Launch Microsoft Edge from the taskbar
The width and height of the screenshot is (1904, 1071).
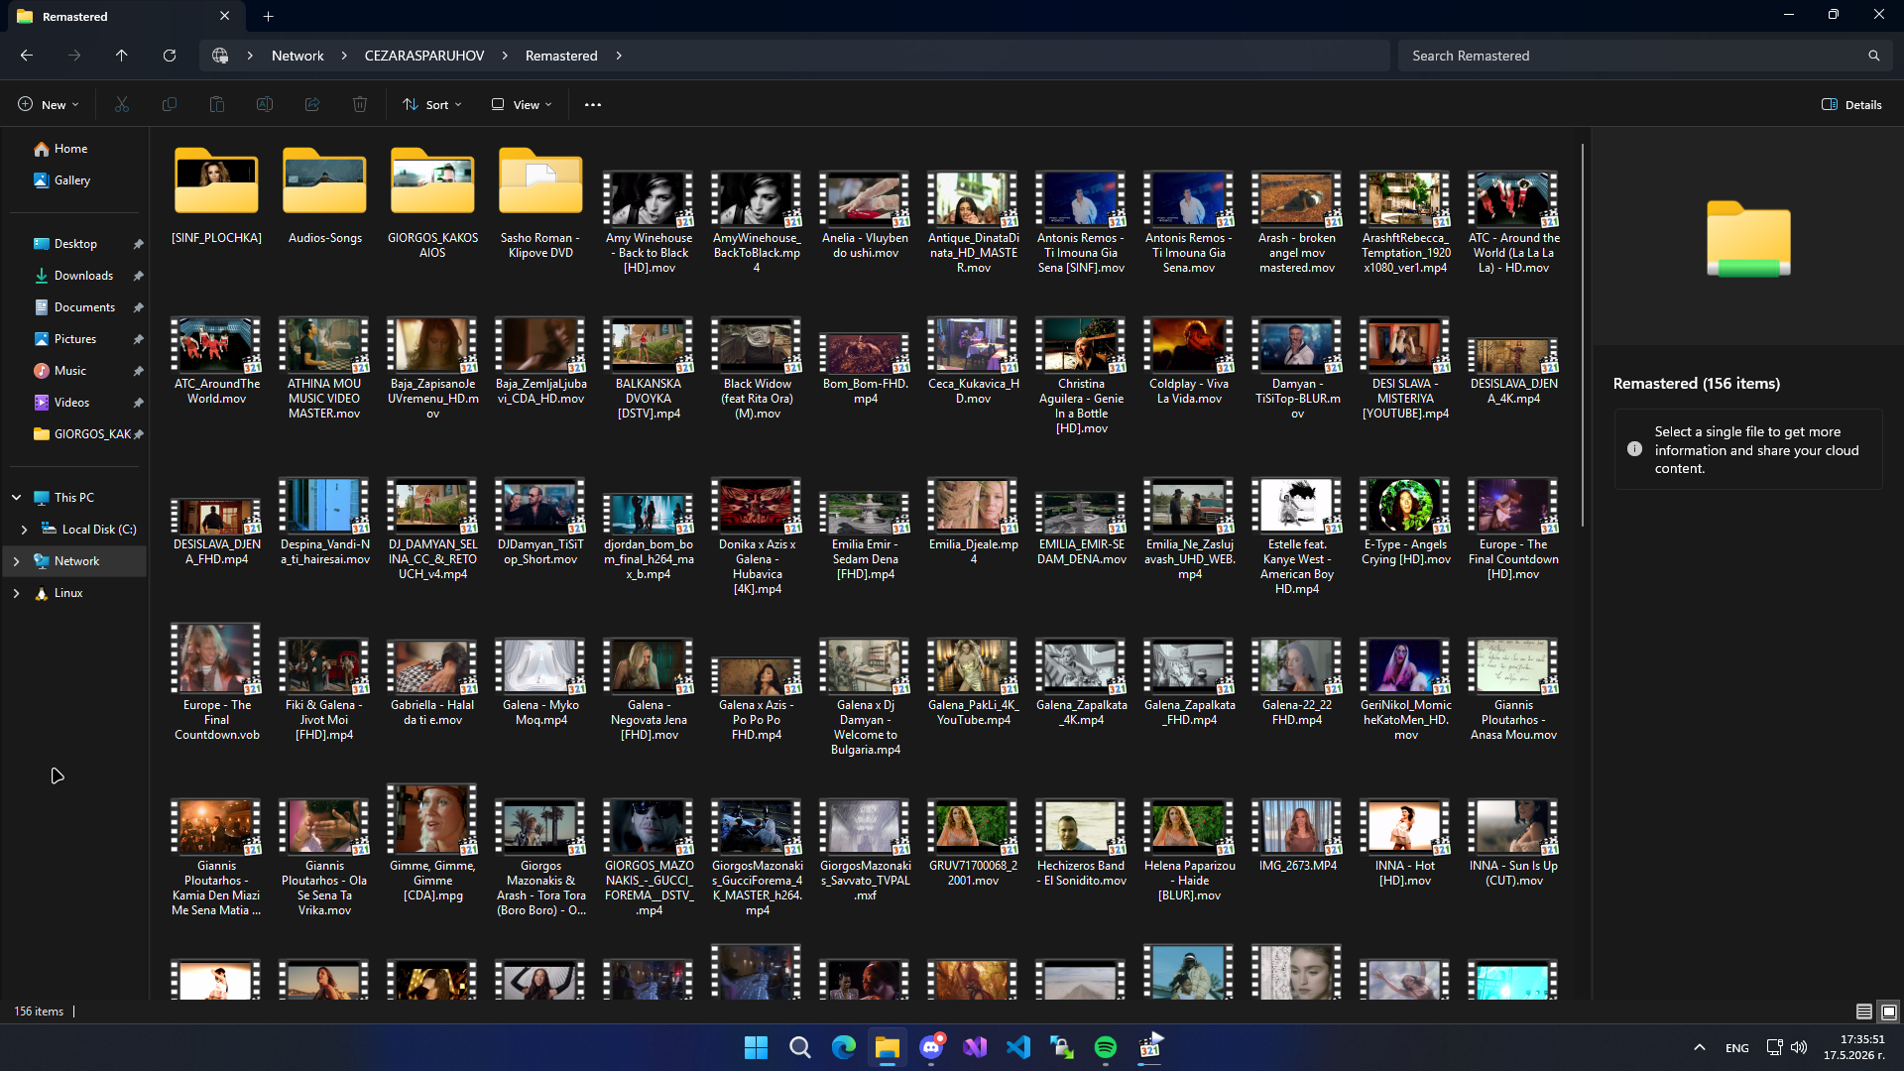[x=843, y=1047]
